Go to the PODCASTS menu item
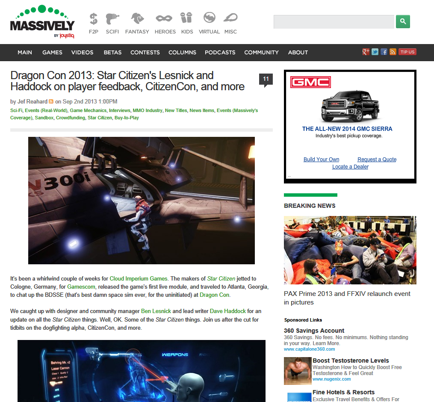 (x=220, y=52)
